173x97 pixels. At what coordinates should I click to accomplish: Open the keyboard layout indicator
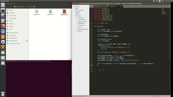click(x=160, y=1)
